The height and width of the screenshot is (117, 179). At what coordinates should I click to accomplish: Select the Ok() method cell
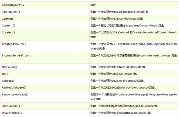45,74
